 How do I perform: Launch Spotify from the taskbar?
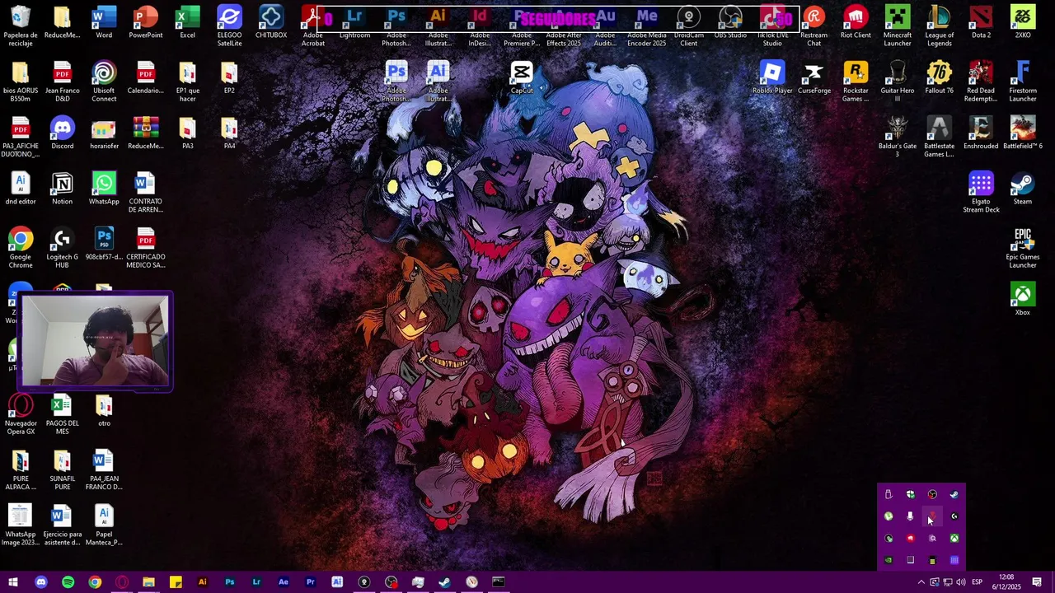pyautogui.click(x=68, y=582)
